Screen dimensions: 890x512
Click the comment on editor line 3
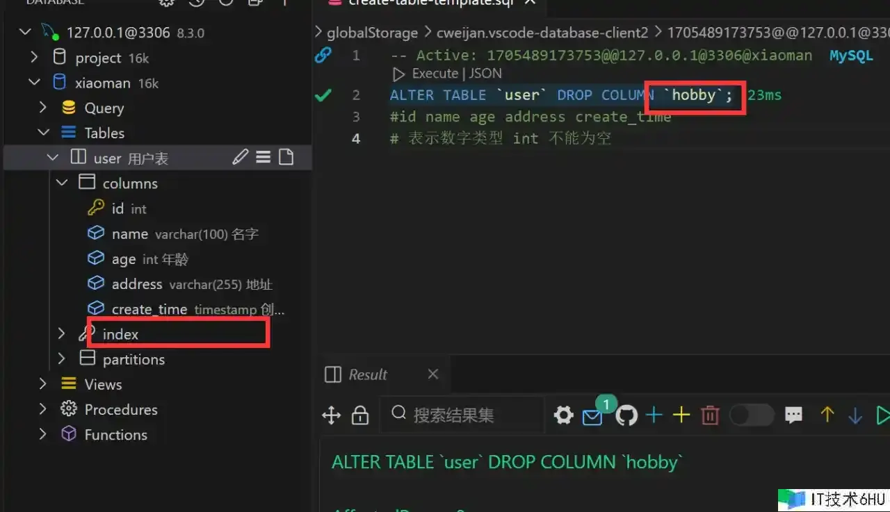click(x=531, y=117)
